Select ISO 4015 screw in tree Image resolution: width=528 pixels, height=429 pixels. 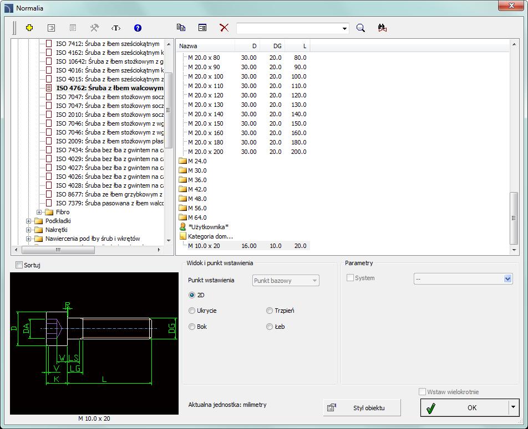(110, 79)
